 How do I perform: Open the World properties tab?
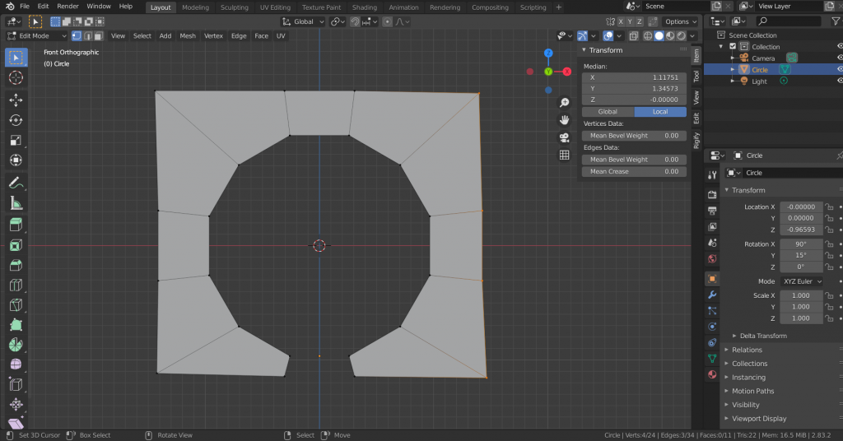click(x=712, y=259)
